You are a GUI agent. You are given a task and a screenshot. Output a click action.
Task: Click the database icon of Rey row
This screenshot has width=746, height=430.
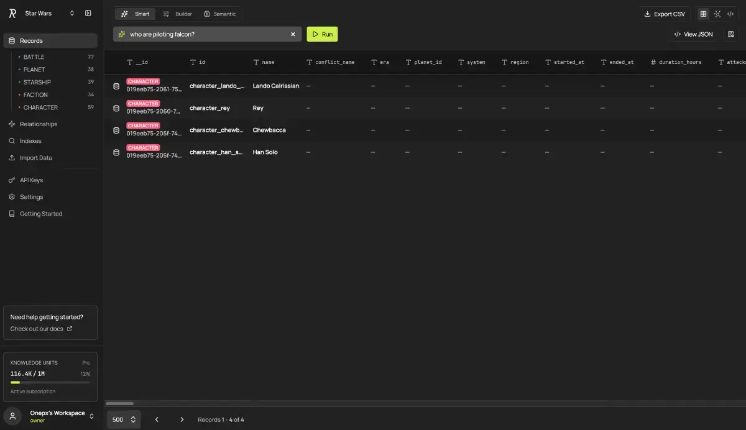click(x=116, y=108)
